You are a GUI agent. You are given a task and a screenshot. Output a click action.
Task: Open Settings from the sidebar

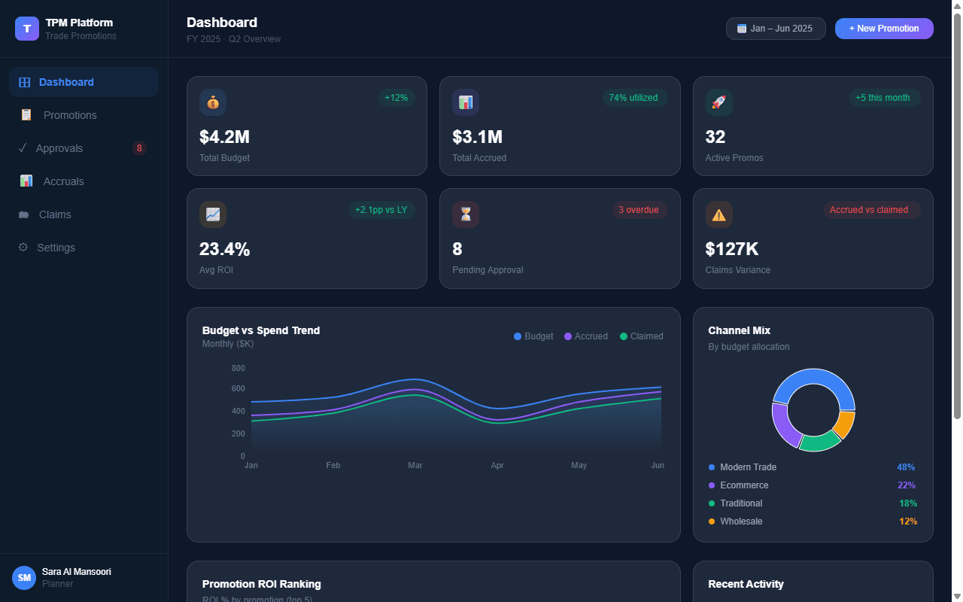[x=84, y=248]
